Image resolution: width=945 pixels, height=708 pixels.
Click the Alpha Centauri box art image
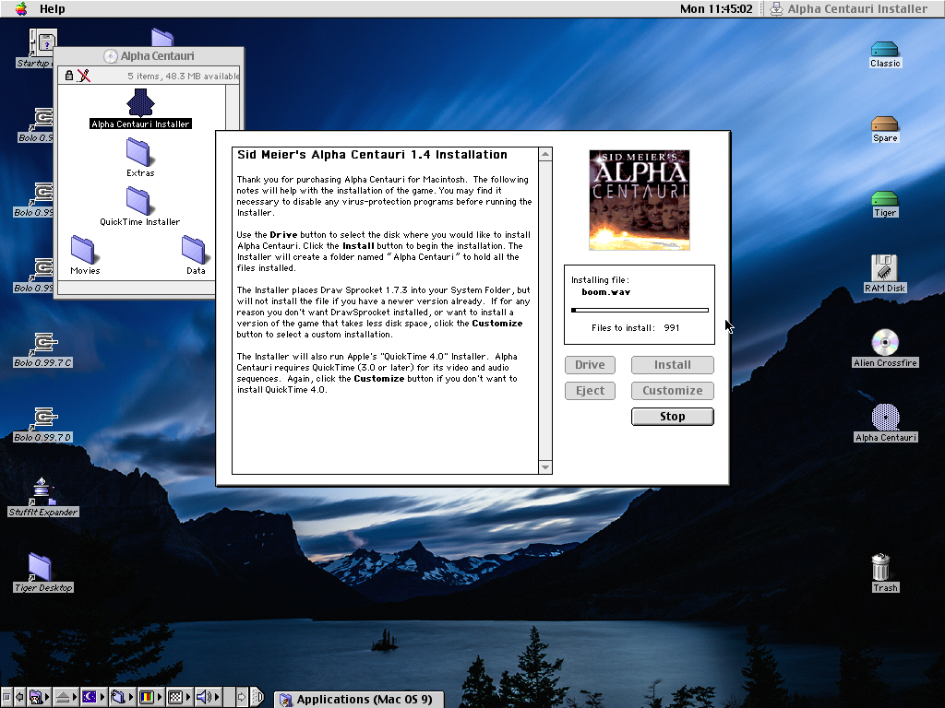[x=640, y=200]
